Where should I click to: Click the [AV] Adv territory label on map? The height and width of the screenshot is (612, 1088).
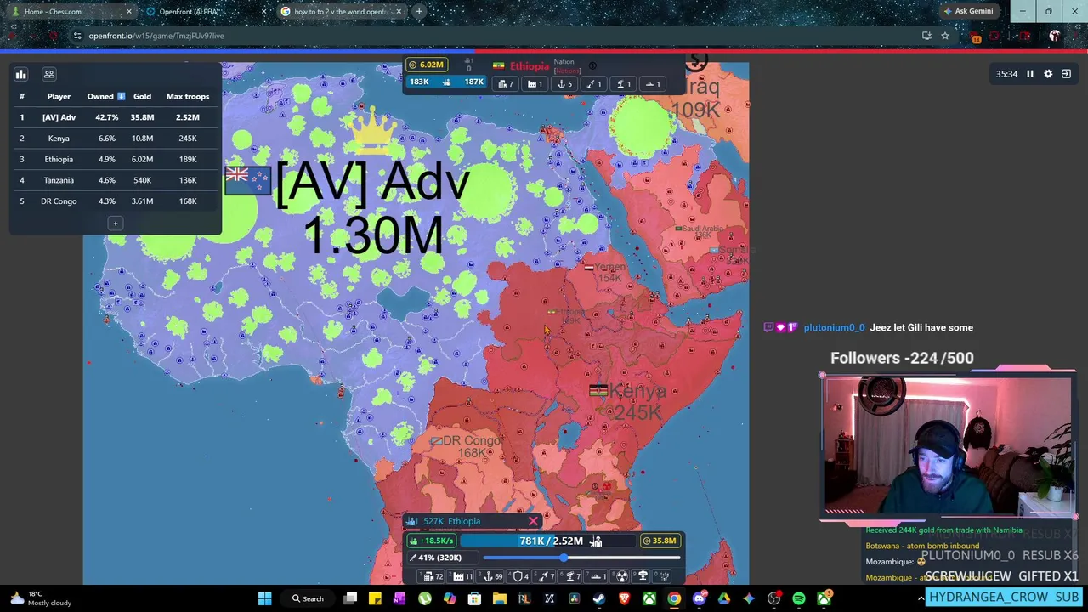coord(372,182)
